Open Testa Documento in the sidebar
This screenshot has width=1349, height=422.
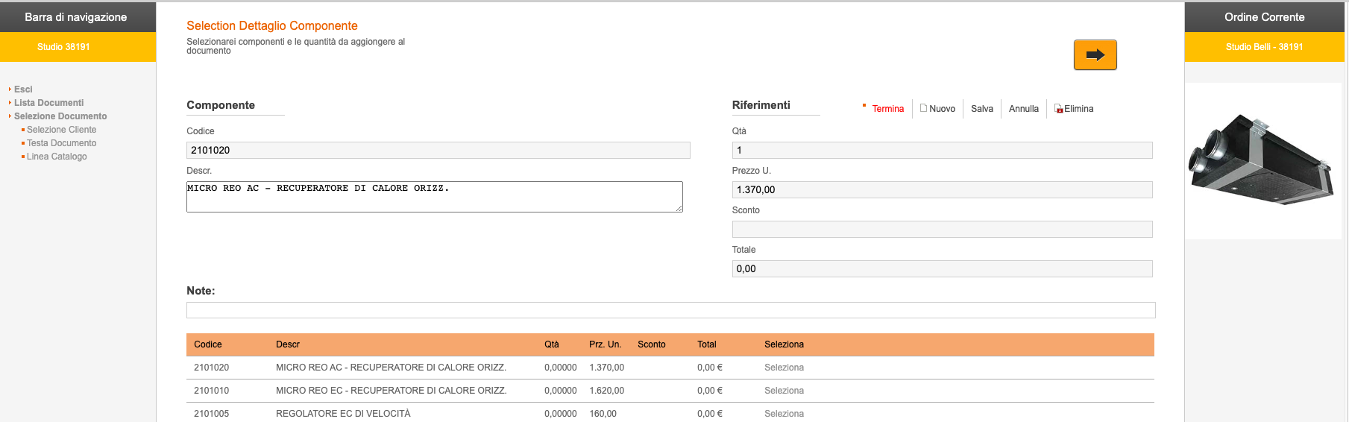coord(61,143)
